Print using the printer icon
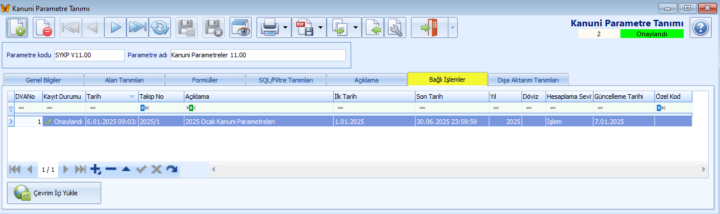 (269, 27)
